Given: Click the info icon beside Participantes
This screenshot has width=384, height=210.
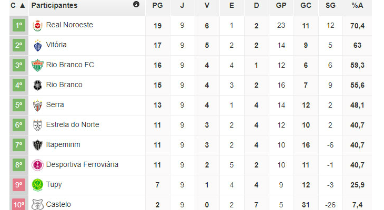Looking at the screenshot, I should point(136,5).
